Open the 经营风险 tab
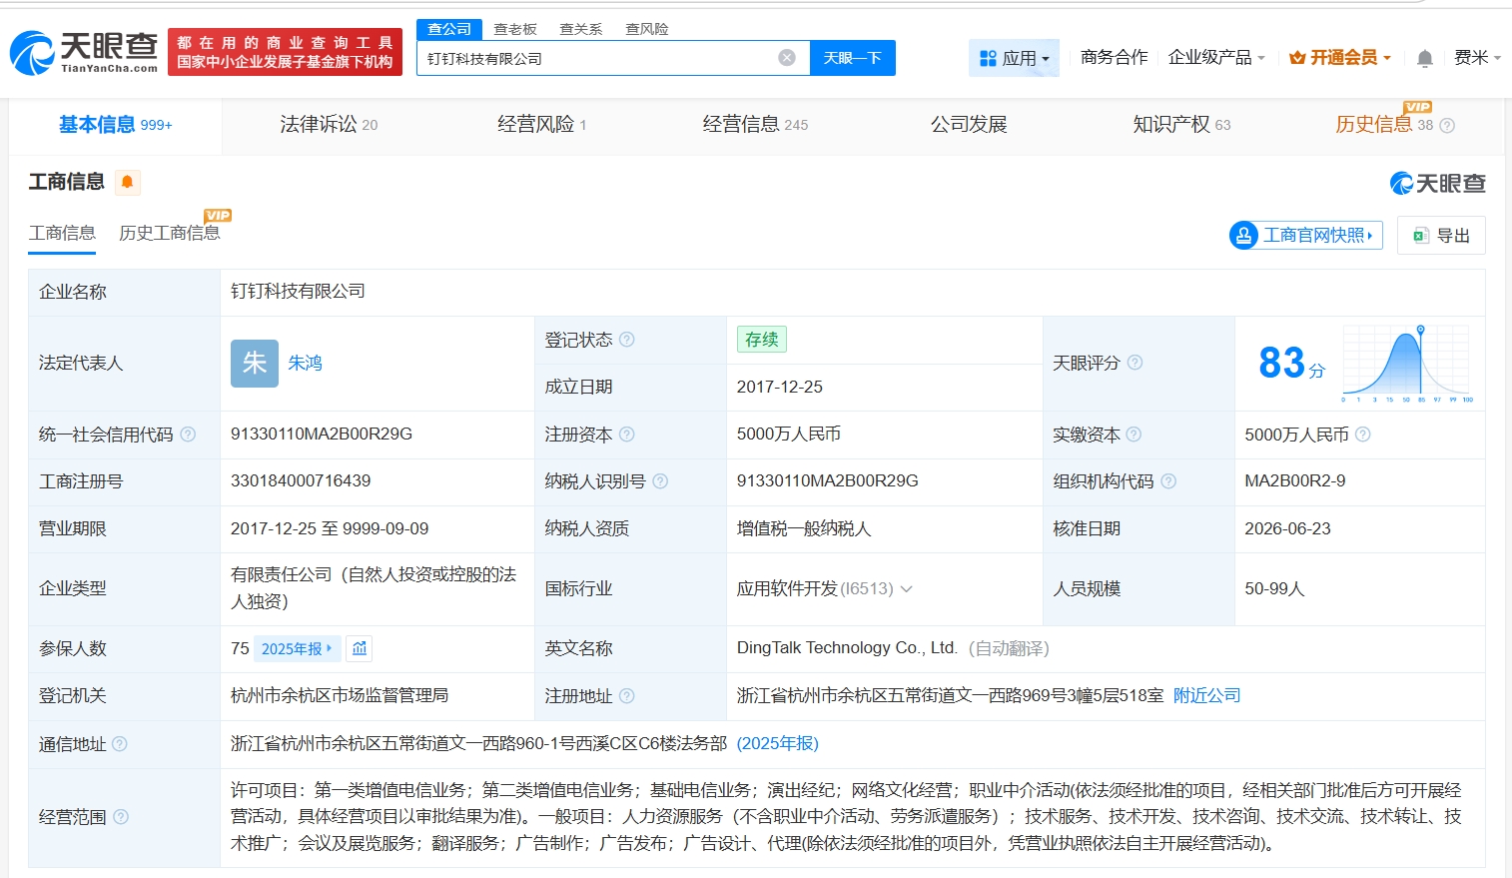1512x878 pixels. coord(541,125)
